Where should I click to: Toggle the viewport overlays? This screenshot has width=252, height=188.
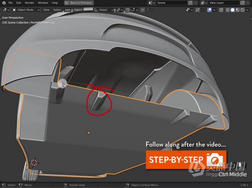(x=209, y=10)
